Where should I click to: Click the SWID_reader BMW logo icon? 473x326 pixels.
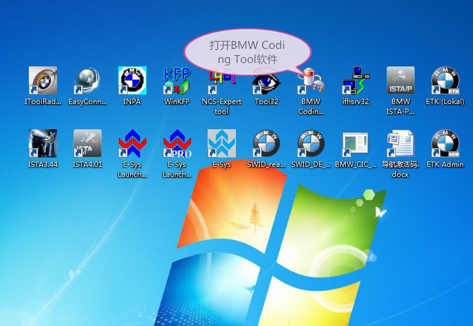[x=267, y=144]
